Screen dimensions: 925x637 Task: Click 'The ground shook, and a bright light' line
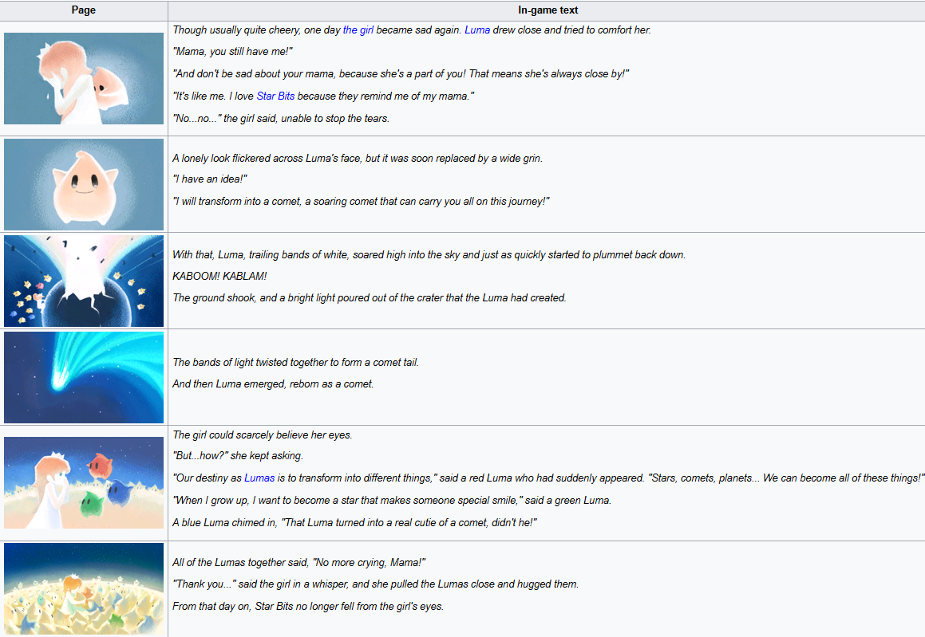370,298
